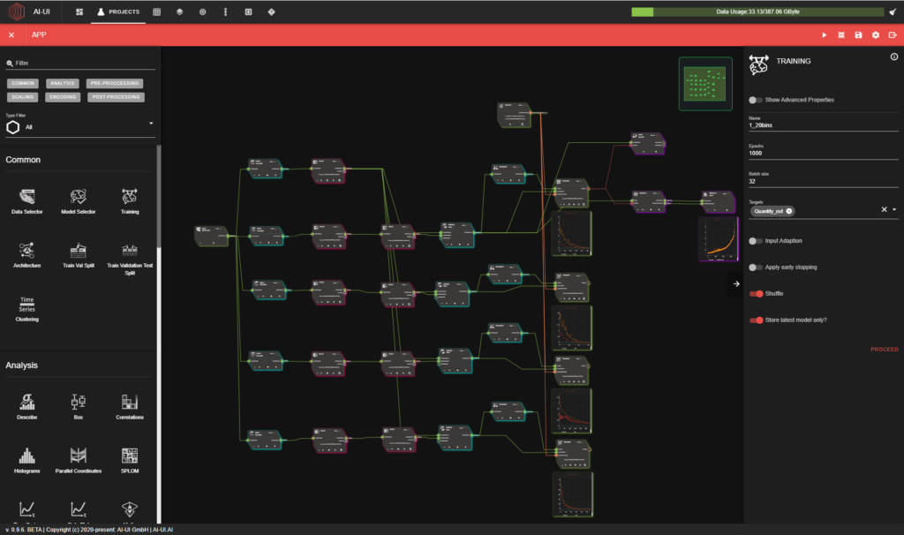Remove the Quantity_md target chip
Viewport: 904px width, 535px height.
pos(789,211)
